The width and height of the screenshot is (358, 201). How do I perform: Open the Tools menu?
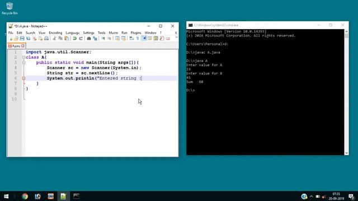point(102,33)
